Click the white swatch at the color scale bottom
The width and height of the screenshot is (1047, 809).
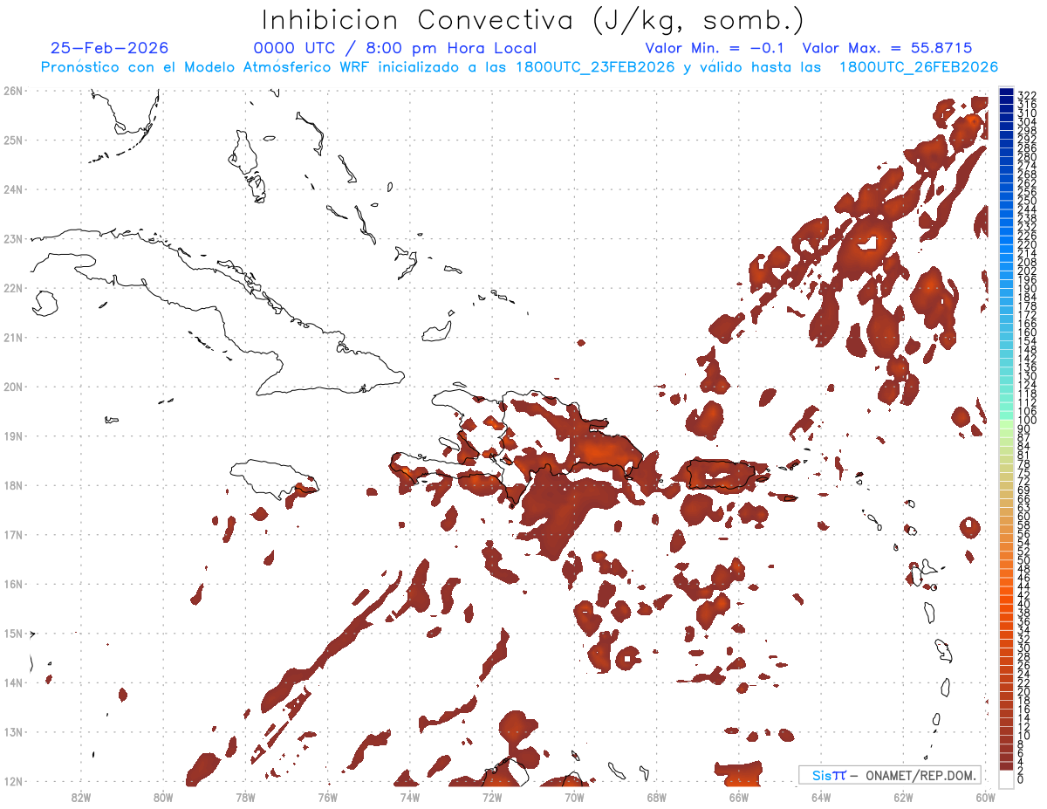click(1006, 778)
